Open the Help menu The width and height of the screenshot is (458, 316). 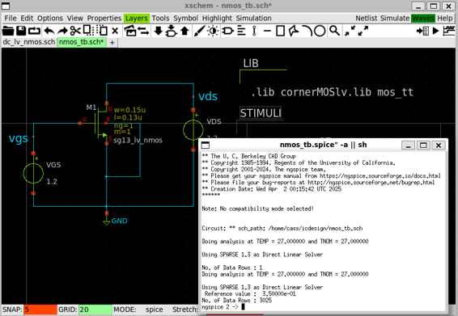(x=445, y=18)
